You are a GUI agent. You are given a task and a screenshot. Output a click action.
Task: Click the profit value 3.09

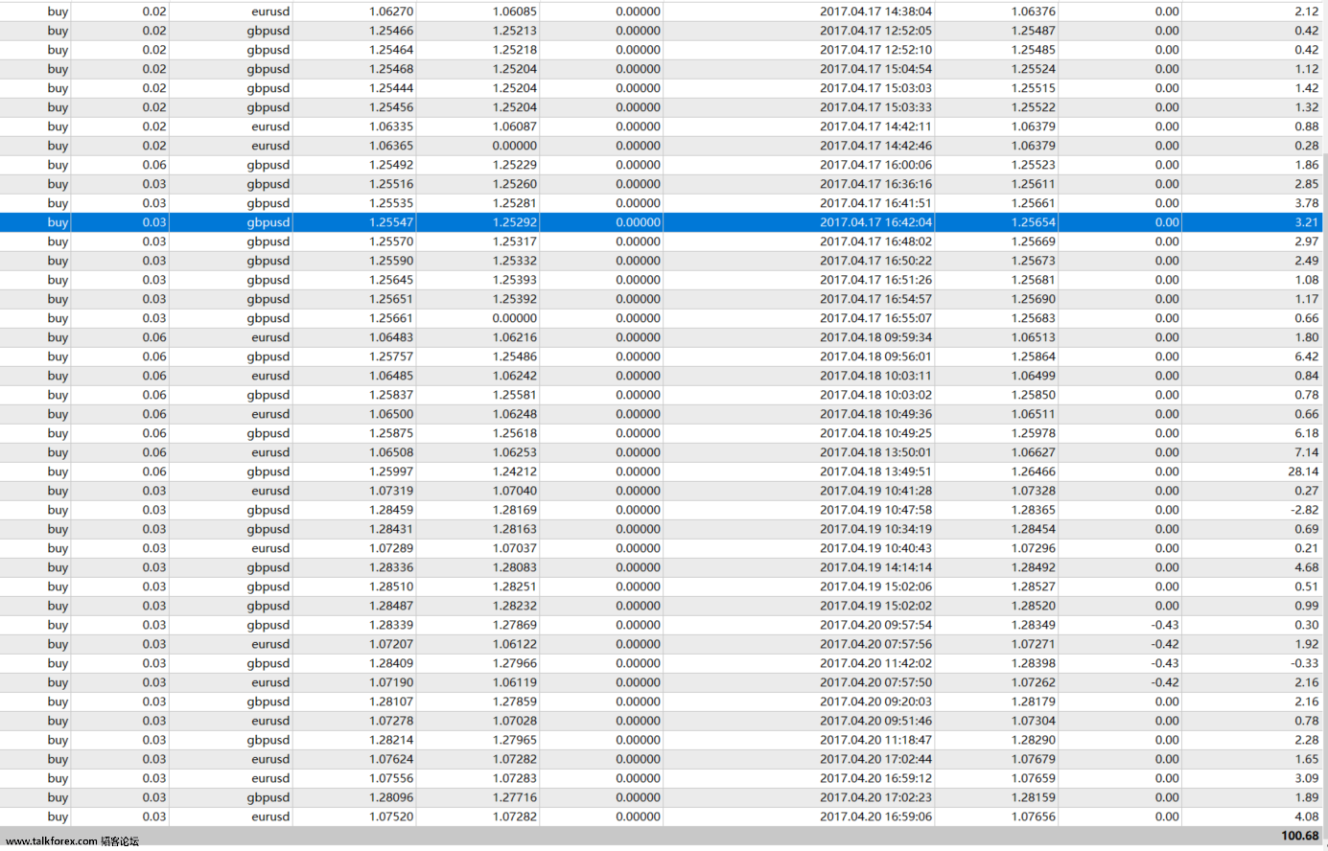(x=1306, y=778)
